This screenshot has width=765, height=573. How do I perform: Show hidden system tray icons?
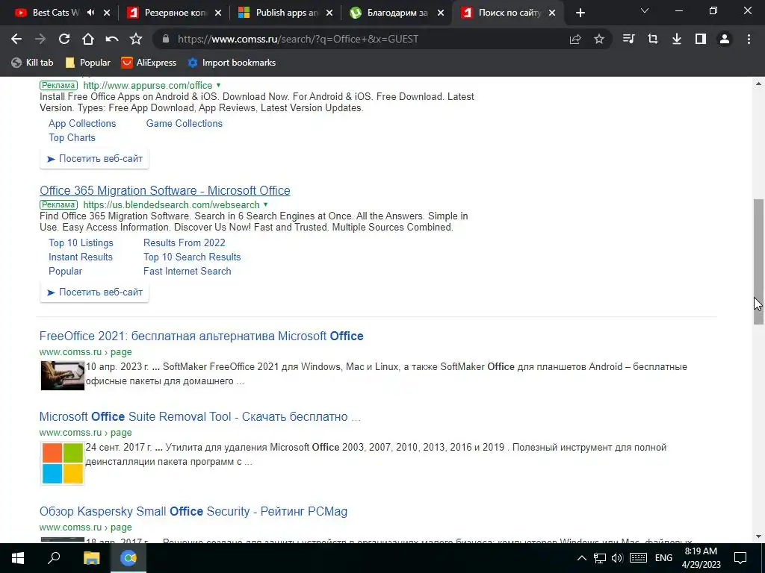581,558
